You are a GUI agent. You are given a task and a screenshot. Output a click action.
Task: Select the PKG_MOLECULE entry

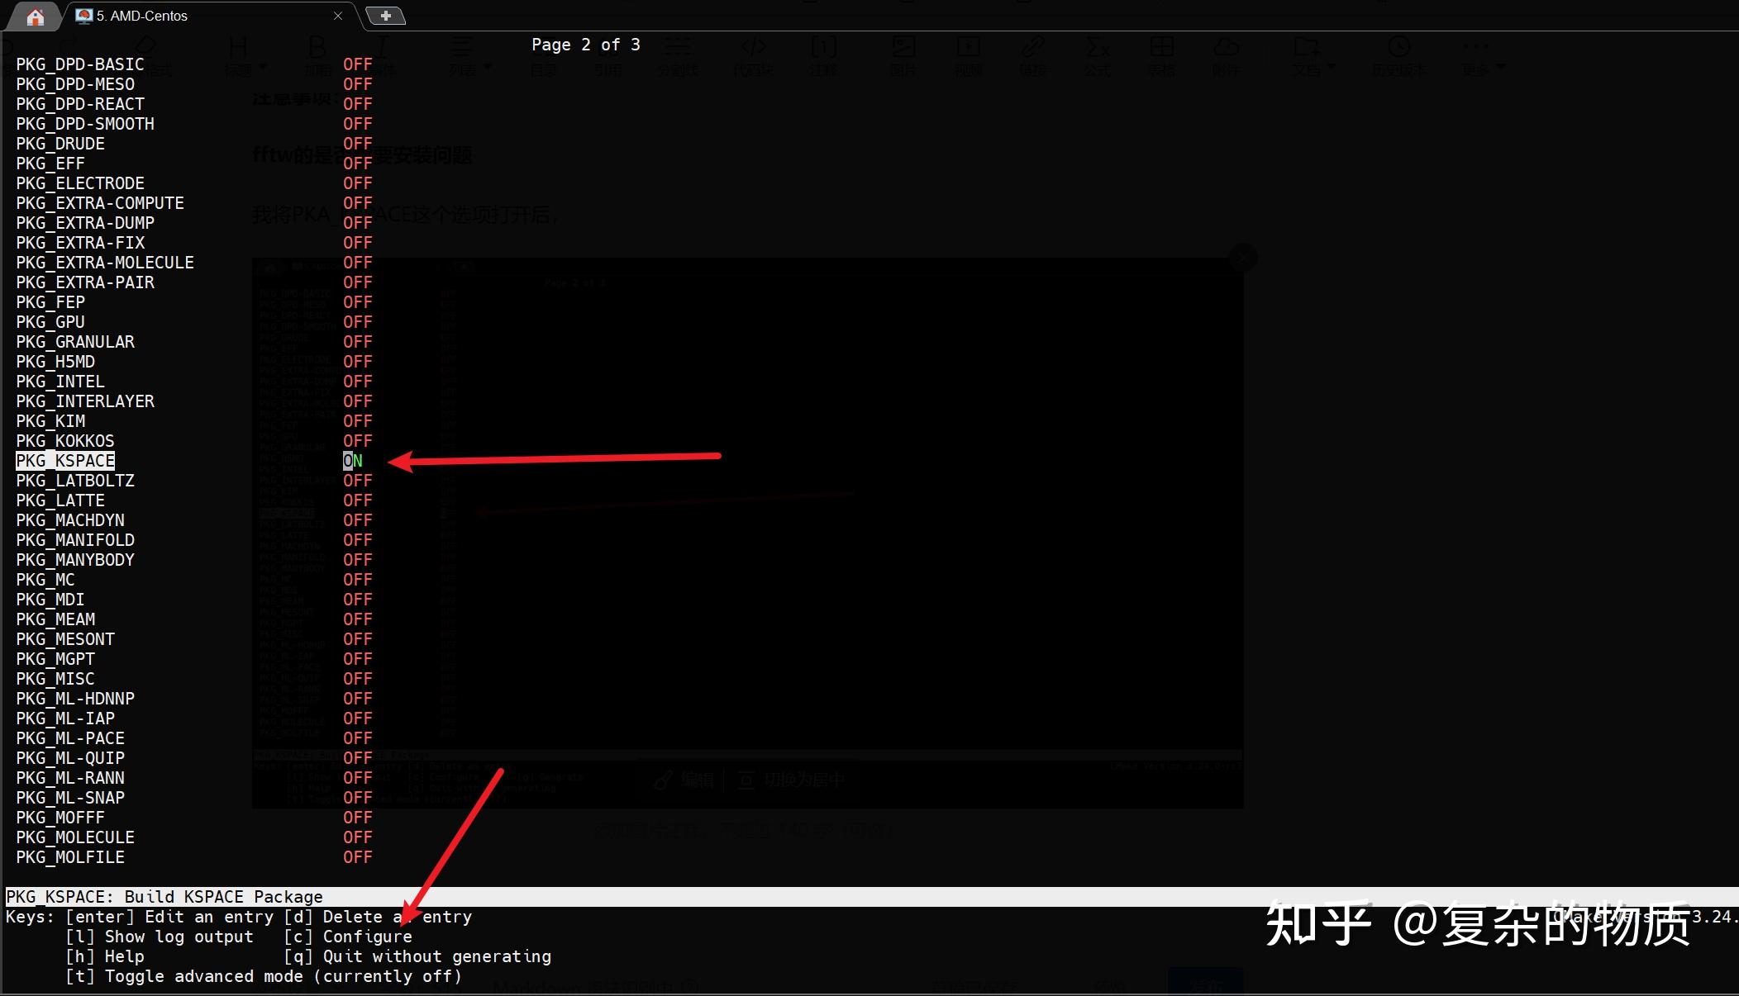point(75,837)
